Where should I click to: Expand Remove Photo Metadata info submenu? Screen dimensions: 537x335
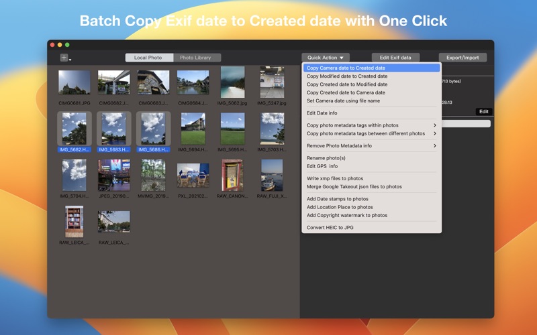point(371,146)
